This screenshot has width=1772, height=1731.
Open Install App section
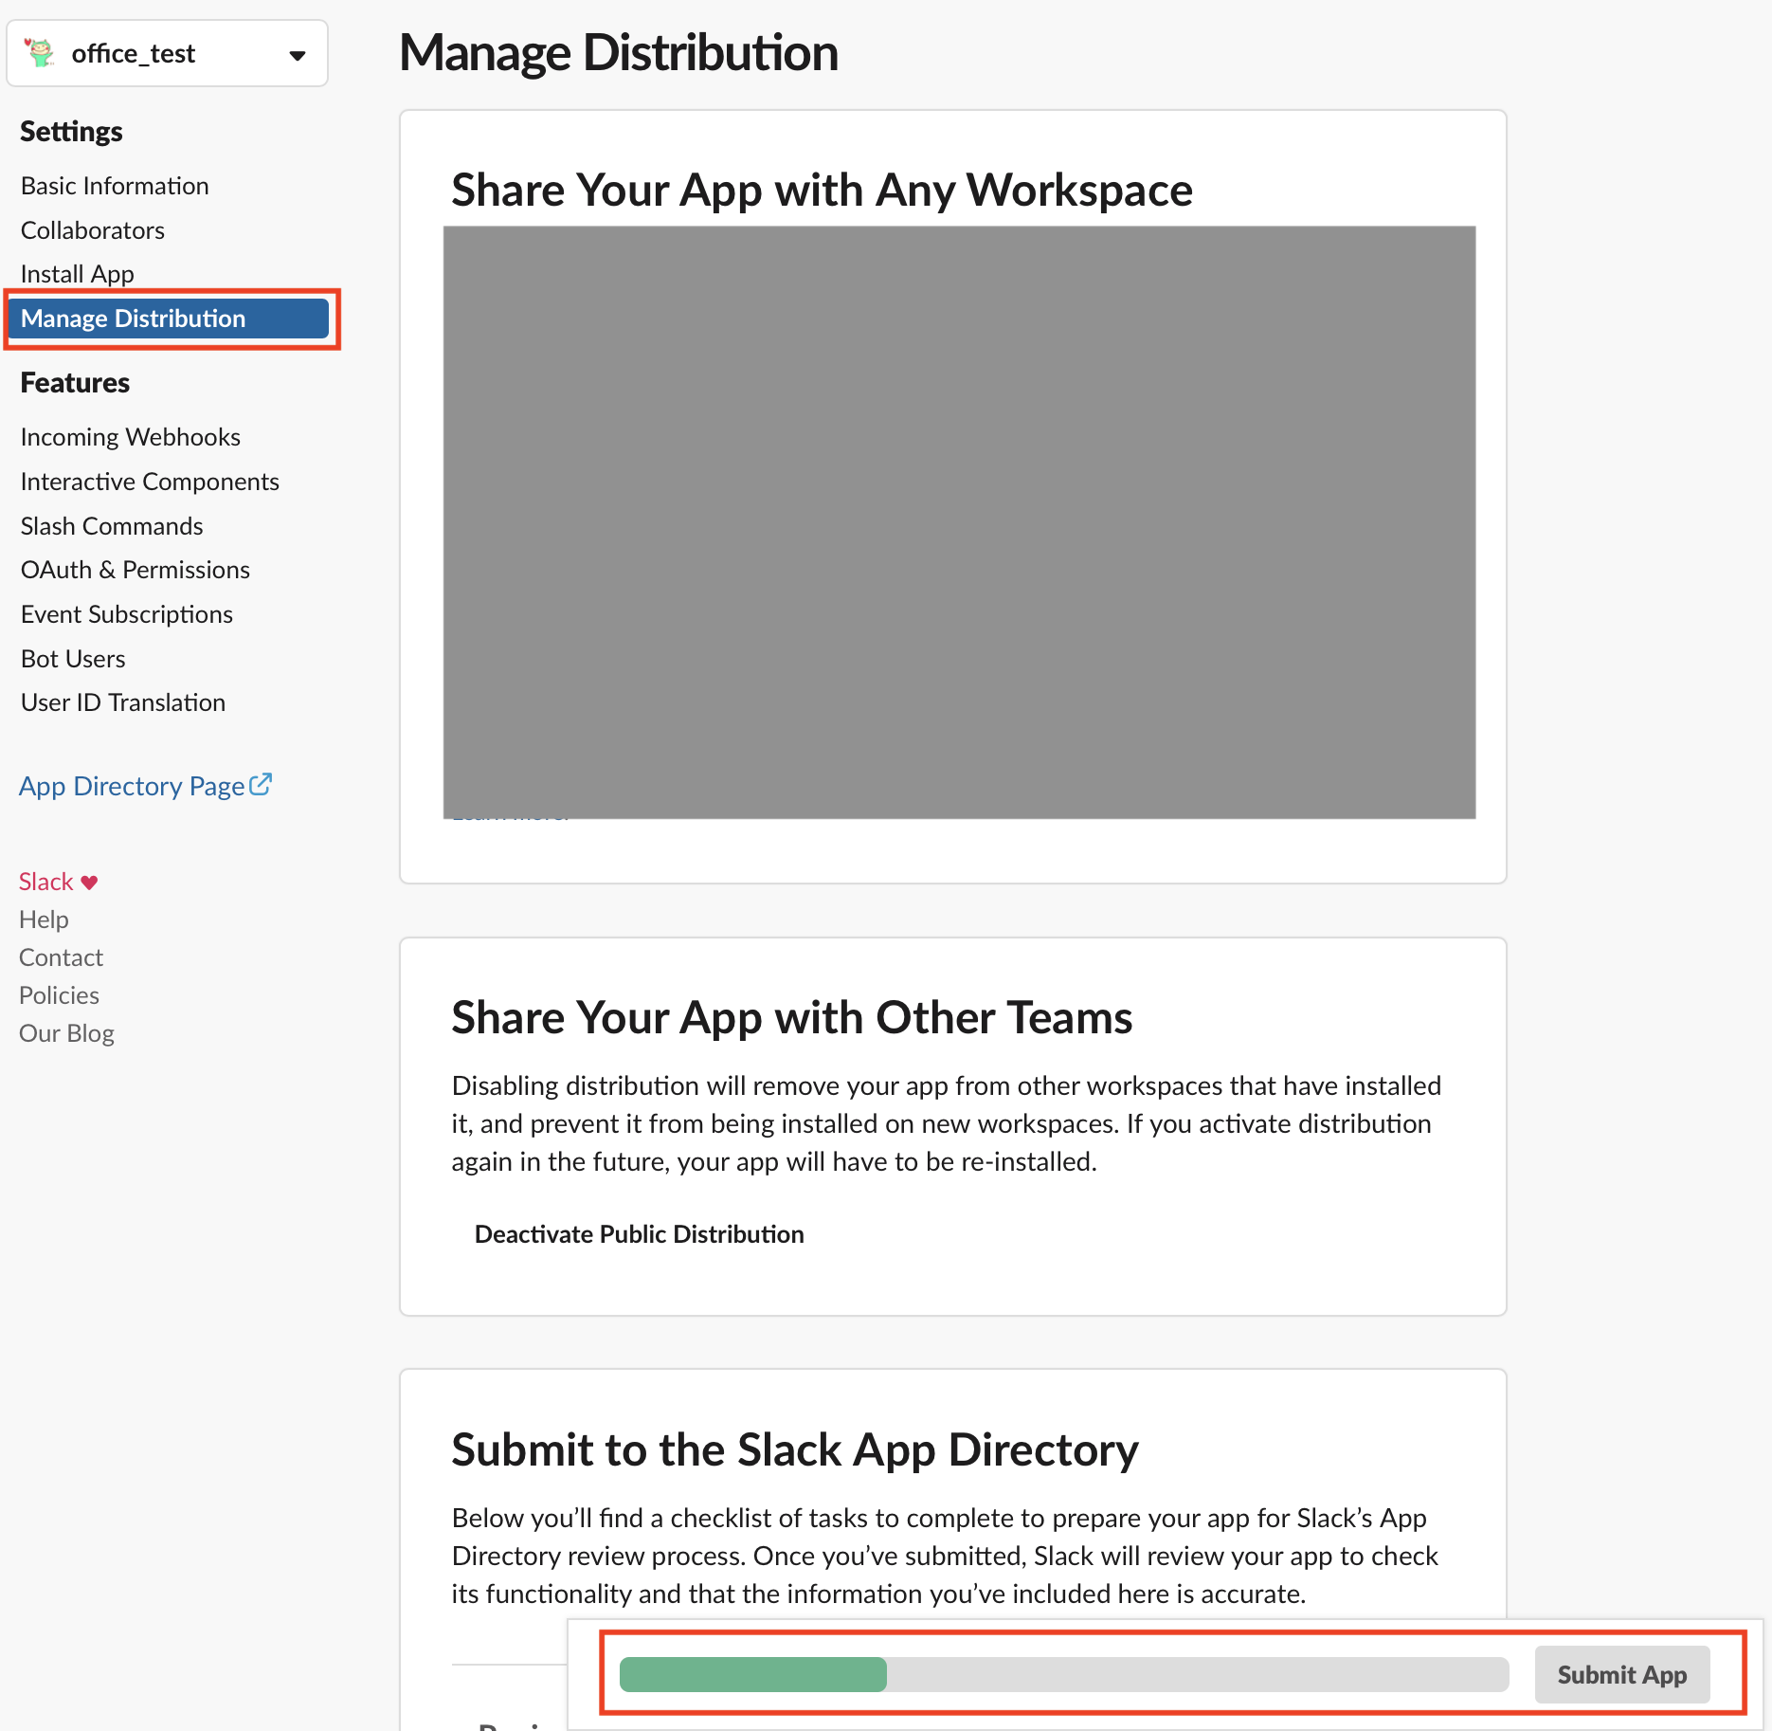tap(78, 274)
